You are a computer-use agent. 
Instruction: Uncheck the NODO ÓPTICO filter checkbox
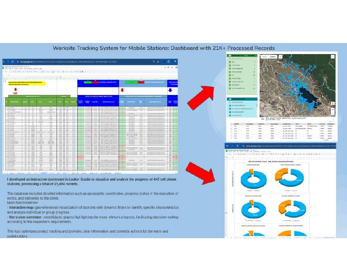(230, 85)
